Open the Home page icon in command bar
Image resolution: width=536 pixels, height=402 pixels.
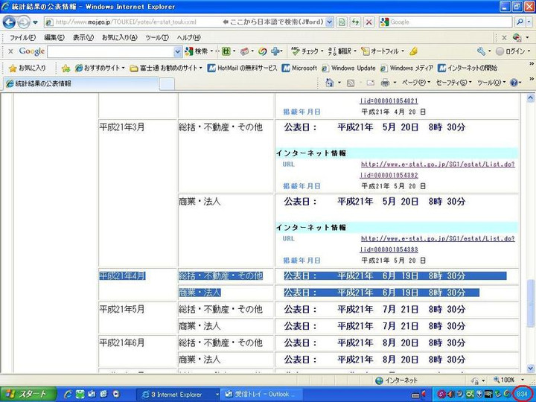click(330, 83)
